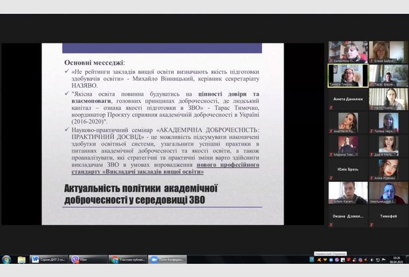
Task: Click Алина Руденко's video tile
Action: (x=388, y=169)
